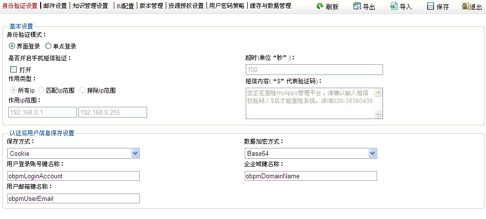Click the export (导出) icon
The width and height of the screenshot is (486, 219).
point(357,6)
